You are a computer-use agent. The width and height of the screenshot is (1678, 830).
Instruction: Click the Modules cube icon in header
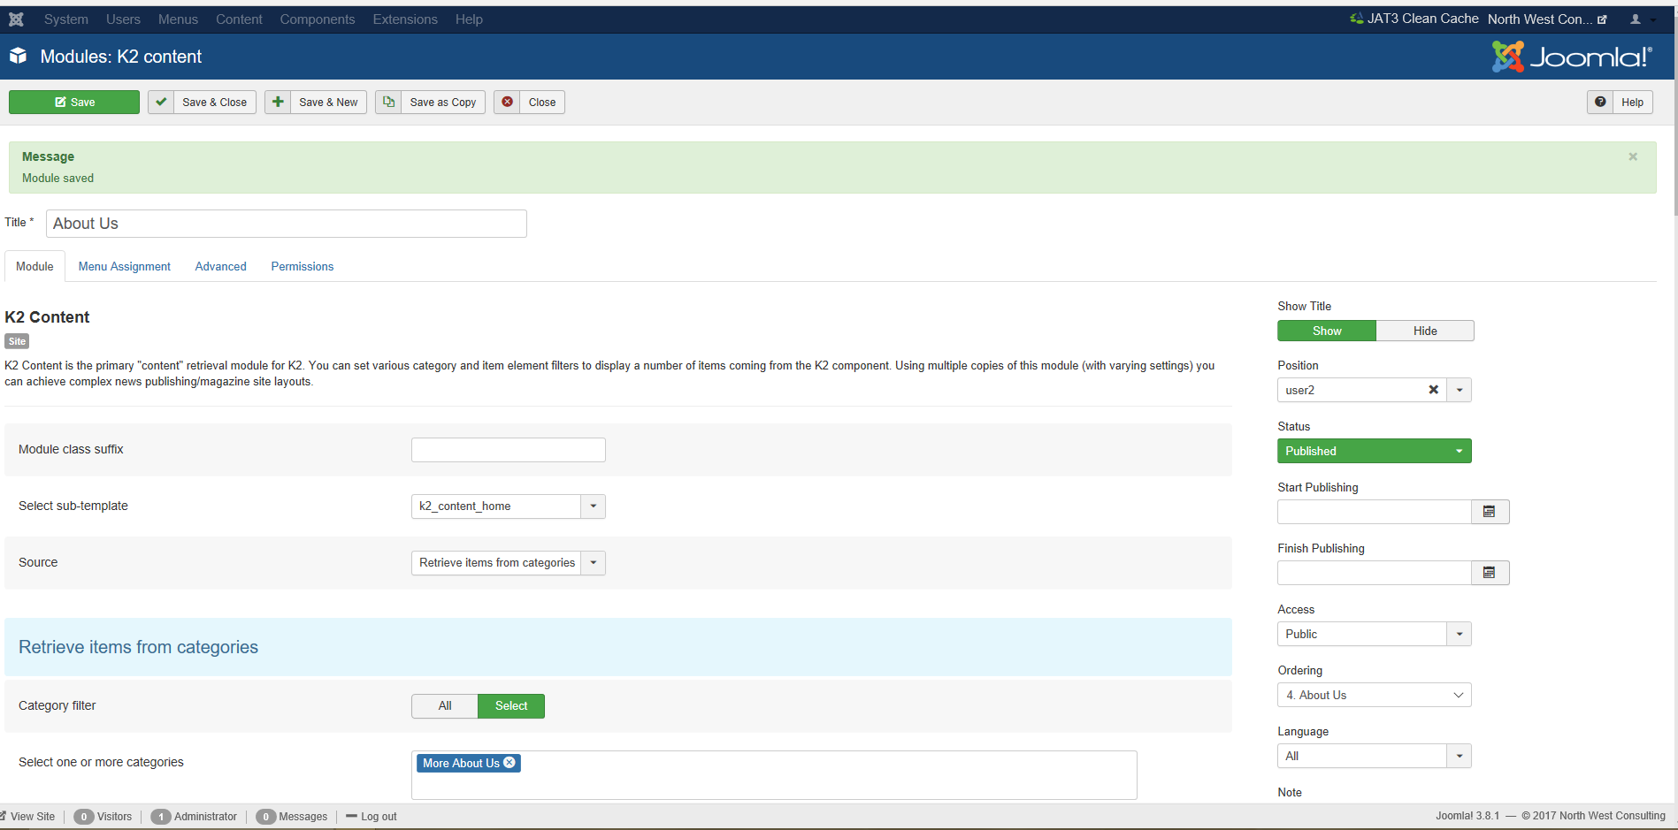coord(19,57)
